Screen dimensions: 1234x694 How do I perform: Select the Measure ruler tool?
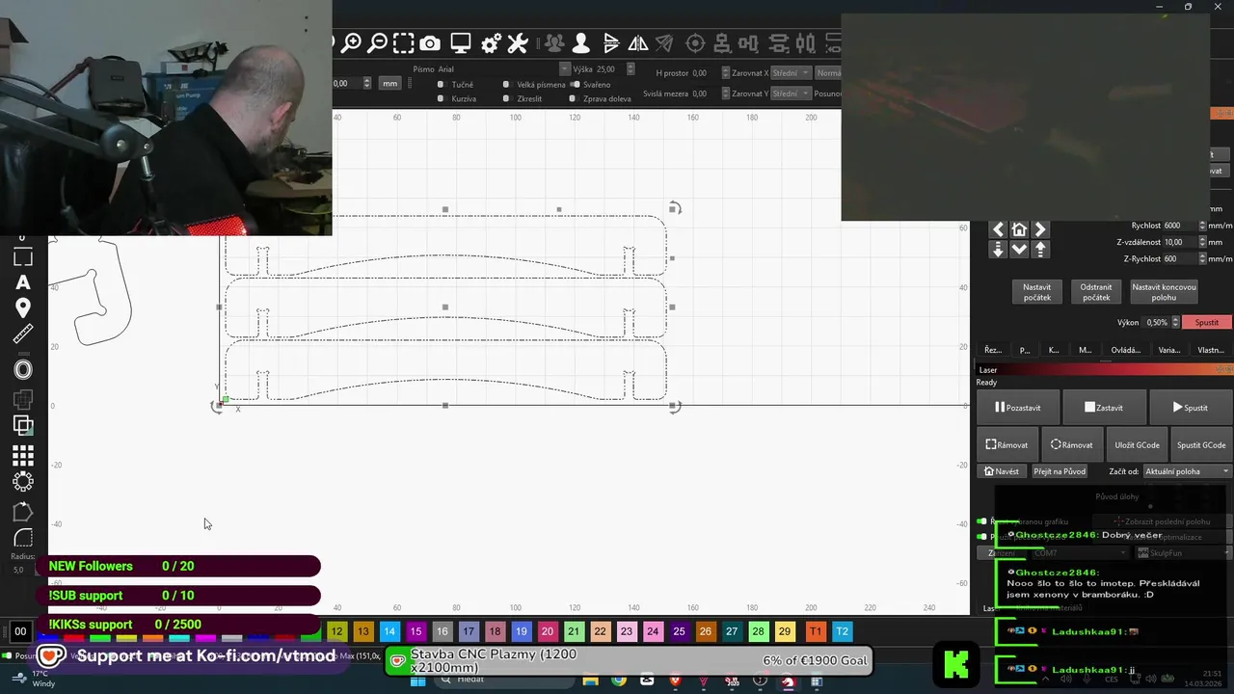point(23,334)
